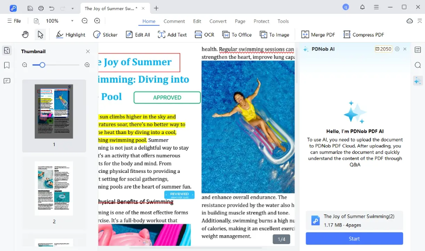Toggle the PDNob AI panel icon
The width and height of the screenshot is (425, 251).
(x=418, y=81)
